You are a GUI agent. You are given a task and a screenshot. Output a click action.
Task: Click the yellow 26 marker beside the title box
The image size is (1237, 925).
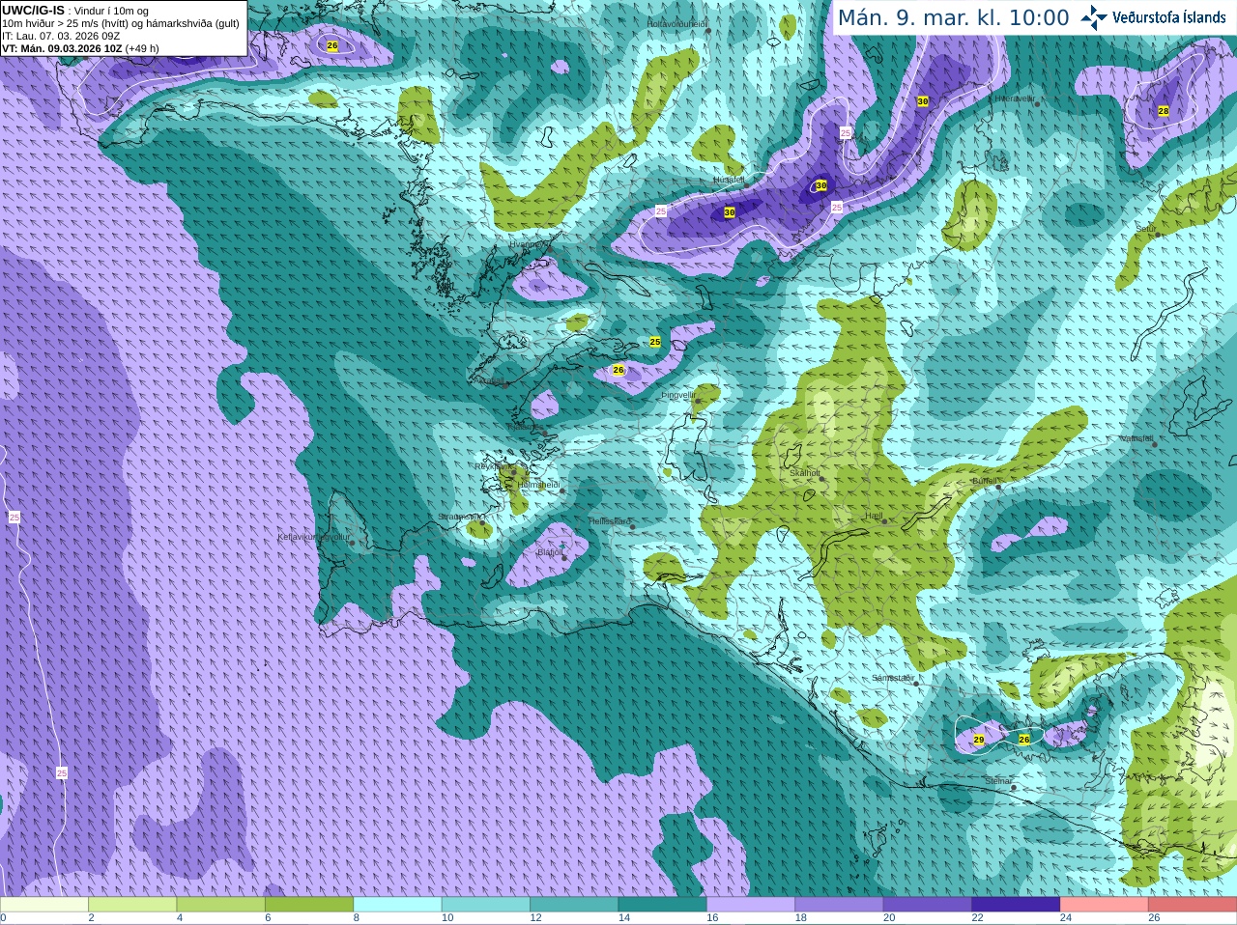coord(332,45)
